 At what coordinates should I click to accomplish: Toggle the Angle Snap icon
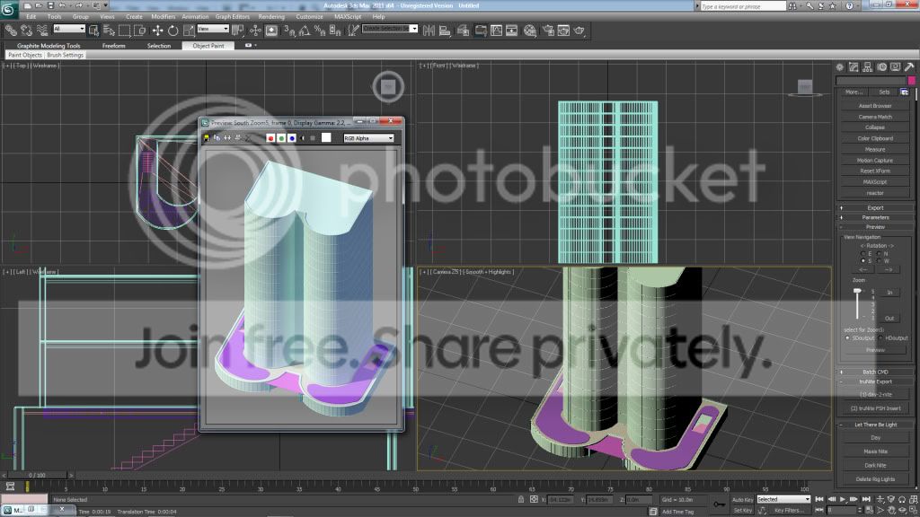305,31
